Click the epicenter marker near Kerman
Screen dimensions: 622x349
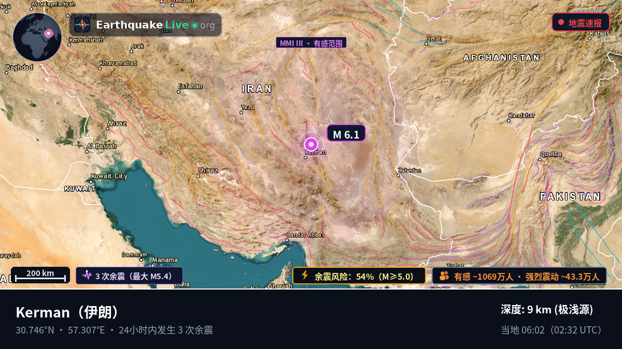pos(311,144)
